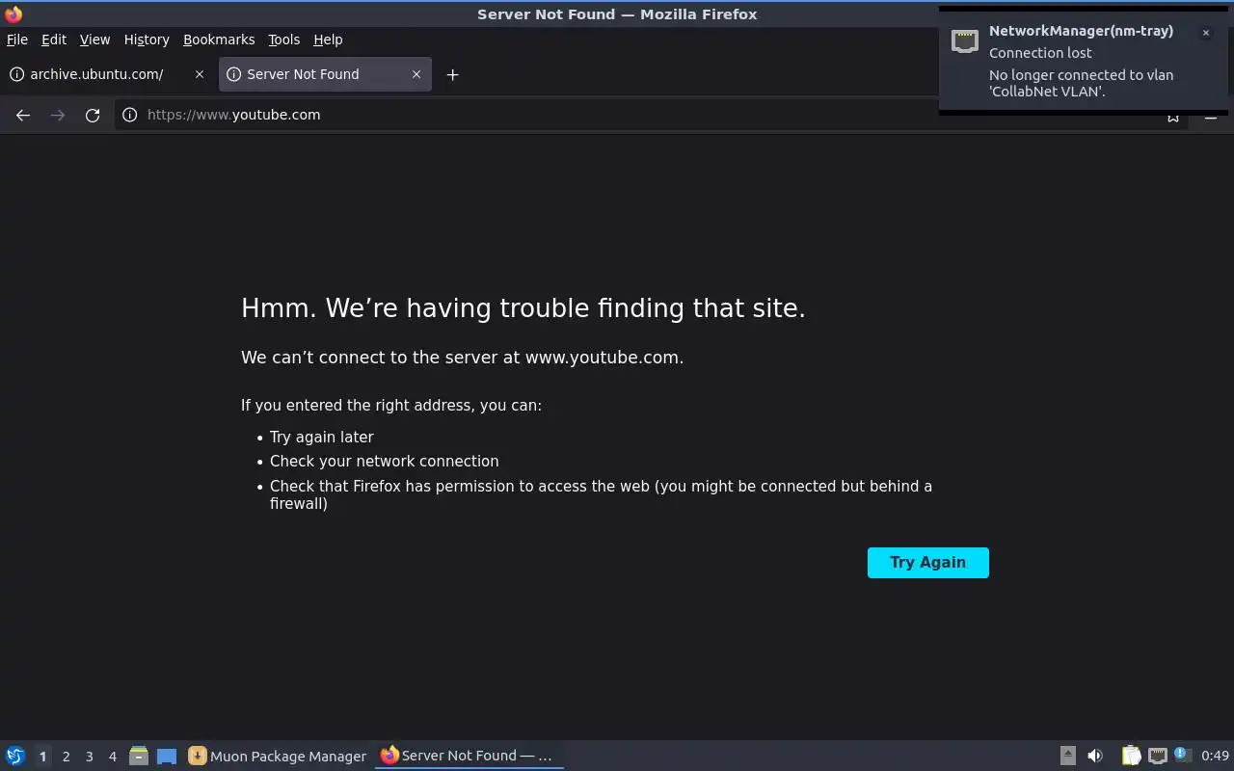Open the Bookmarks menu
1234x771 pixels.
coord(219,40)
